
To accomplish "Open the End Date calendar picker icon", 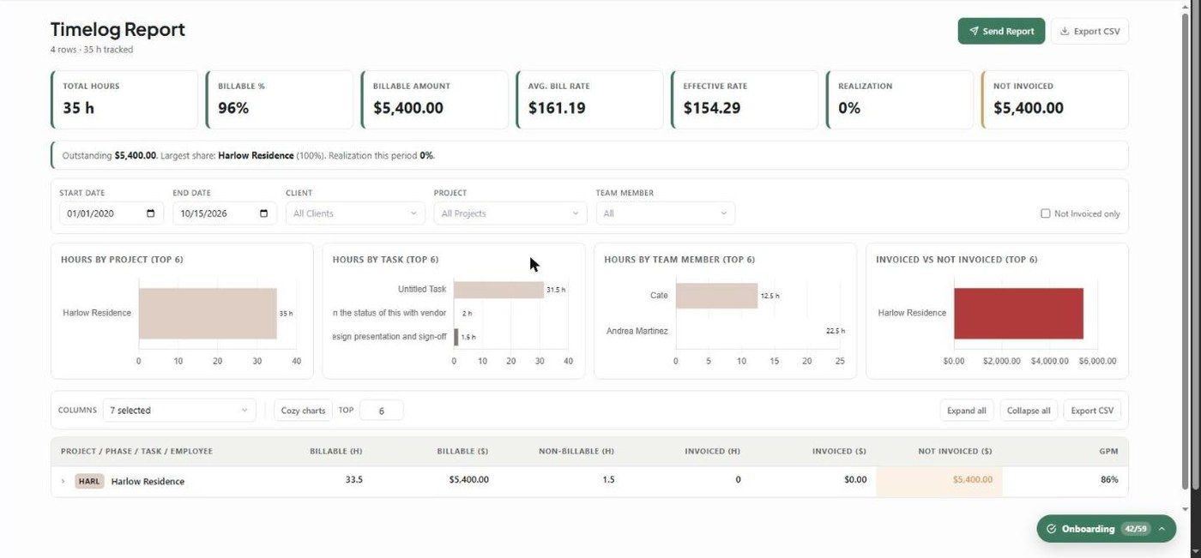I will point(264,213).
